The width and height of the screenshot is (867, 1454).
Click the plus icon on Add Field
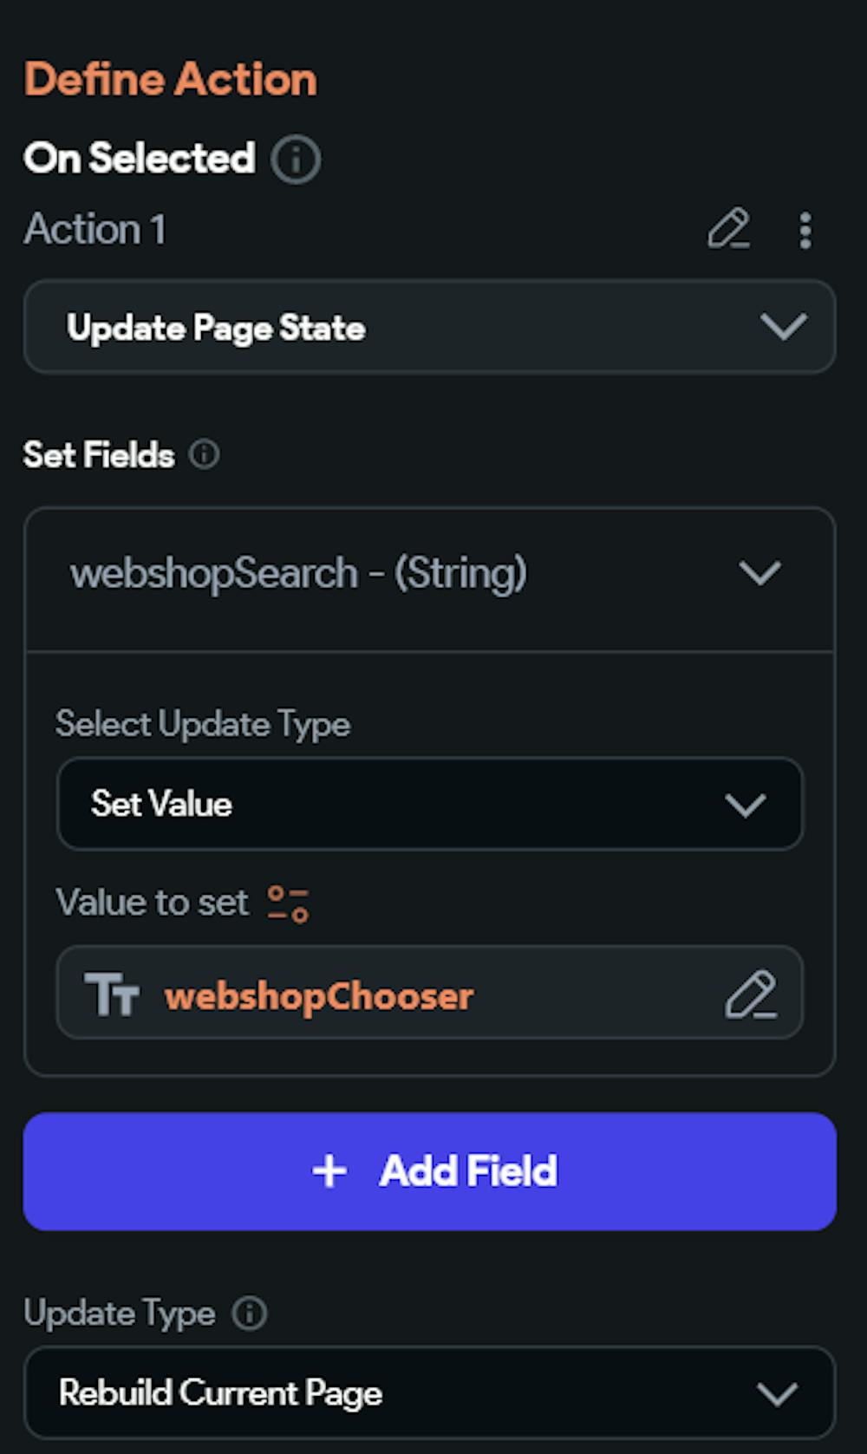click(329, 1171)
